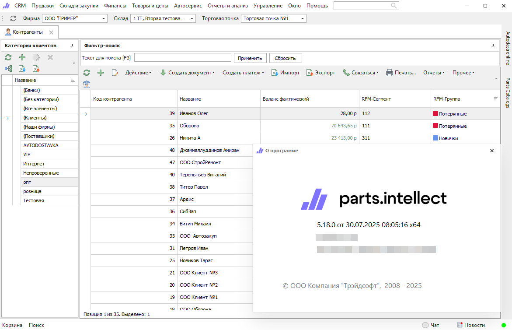Click the Печать printer button
Viewport: 512px width, 330px height.
point(401,73)
